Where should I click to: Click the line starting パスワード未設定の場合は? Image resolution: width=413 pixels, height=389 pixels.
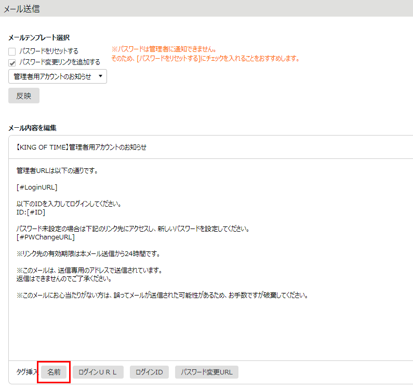(x=133, y=229)
